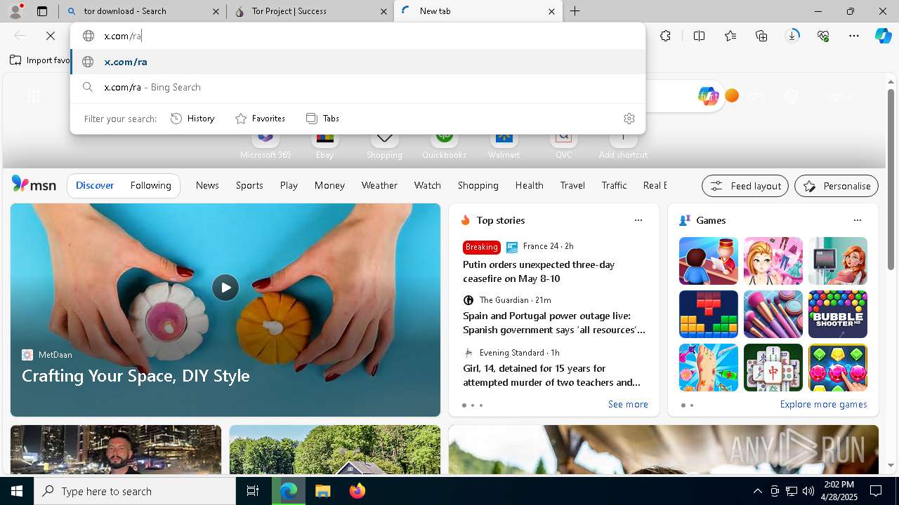Open address bar search settings gear
This screenshot has height=505, width=899.
[629, 119]
